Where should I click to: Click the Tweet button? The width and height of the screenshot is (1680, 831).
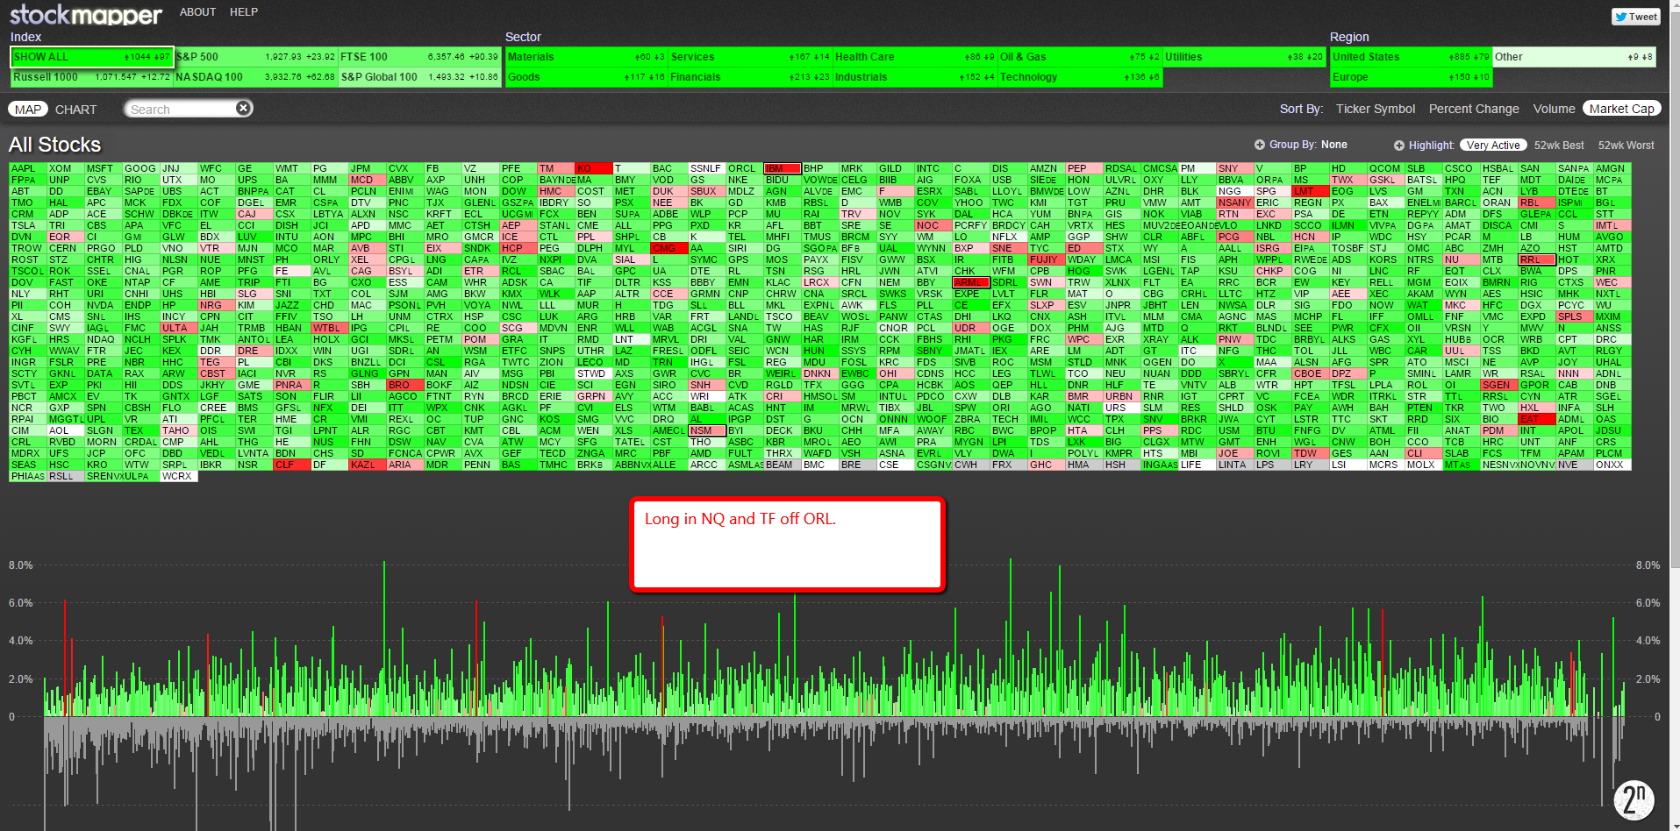[1636, 17]
